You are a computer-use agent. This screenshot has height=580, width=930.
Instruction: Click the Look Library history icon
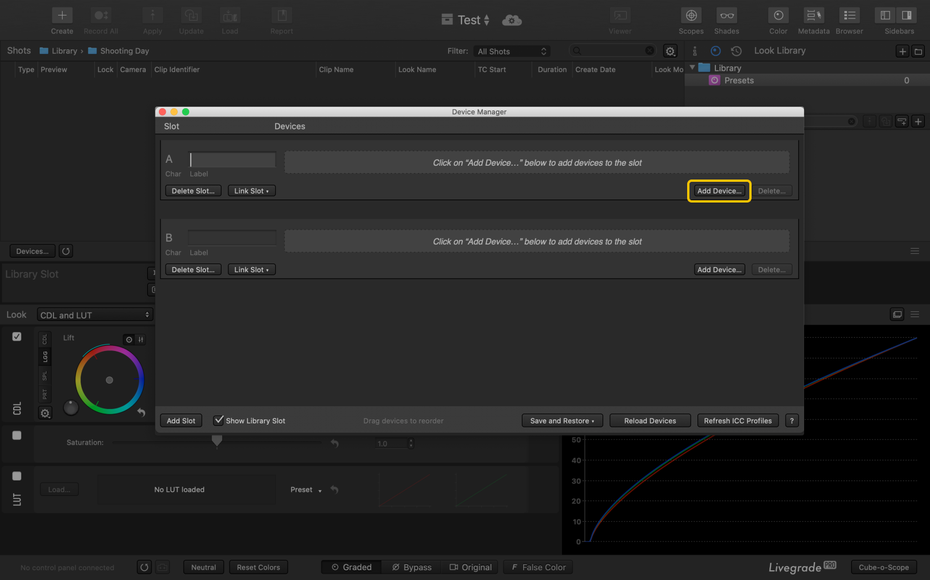coord(736,51)
